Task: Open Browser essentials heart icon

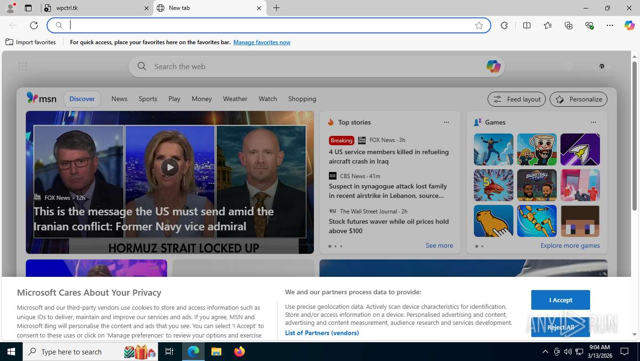Action: tap(589, 25)
